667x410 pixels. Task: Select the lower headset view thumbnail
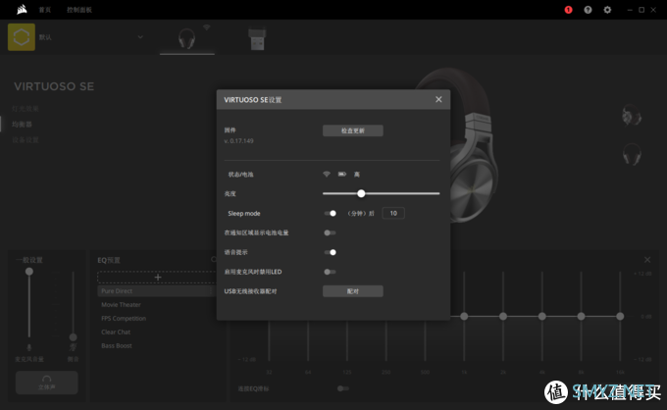(x=632, y=154)
